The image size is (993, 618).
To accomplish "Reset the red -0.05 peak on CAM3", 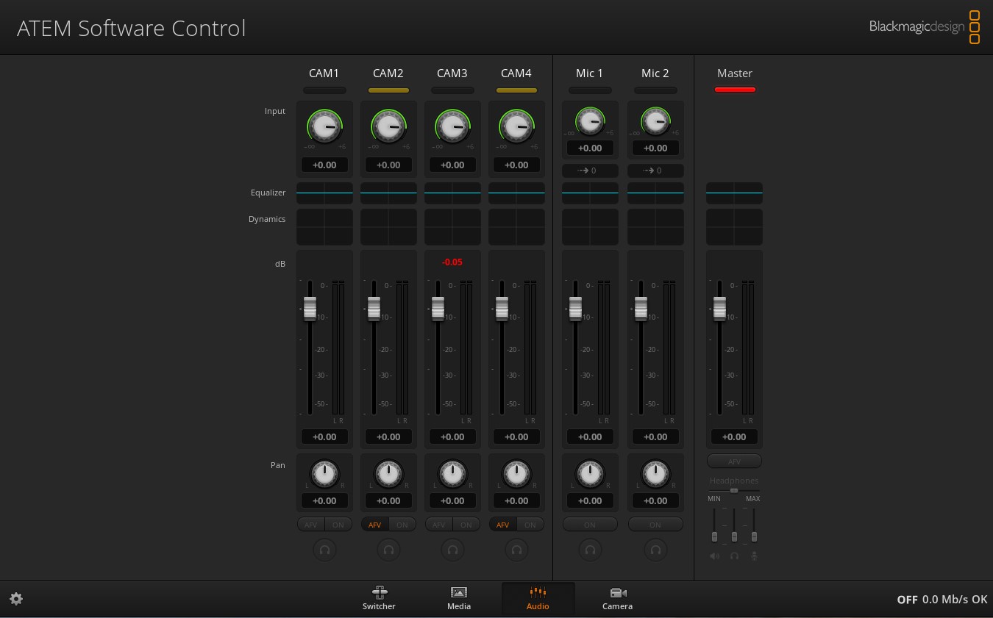I will point(452,262).
